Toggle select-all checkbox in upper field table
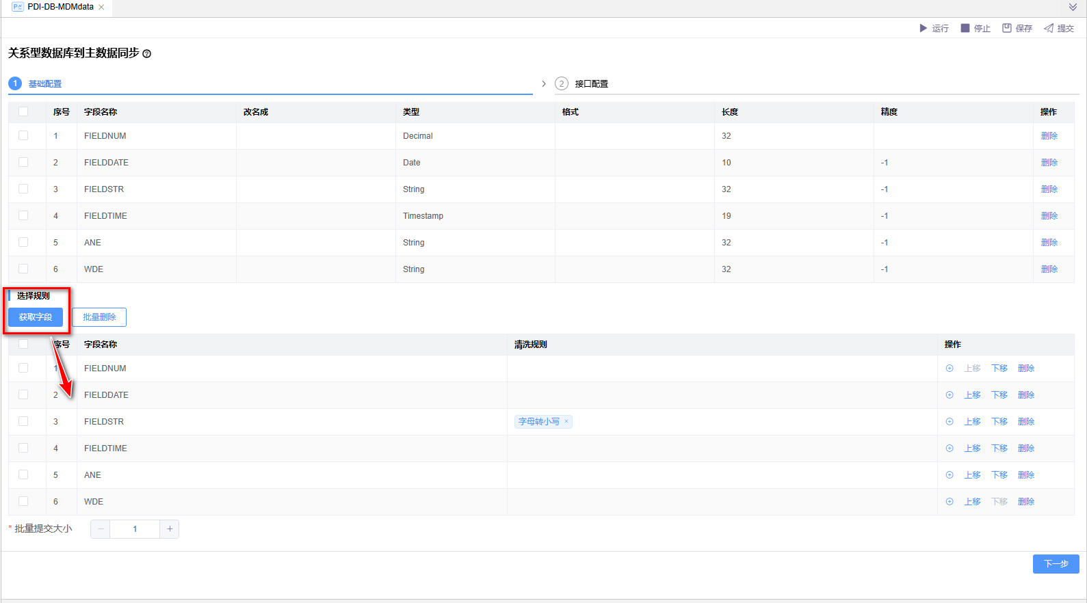The width and height of the screenshot is (1087, 603). coord(23,112)
